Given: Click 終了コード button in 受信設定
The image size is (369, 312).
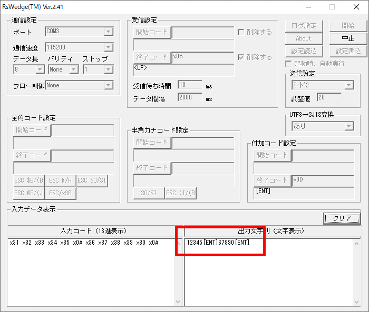Looking at the screenshot, I should [152, 57].
